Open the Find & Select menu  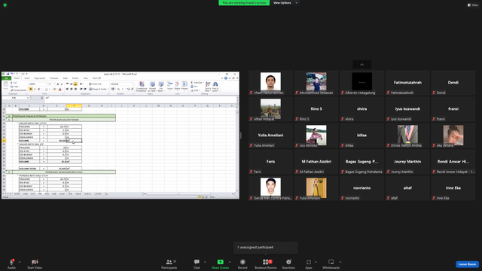click(215, 87)
